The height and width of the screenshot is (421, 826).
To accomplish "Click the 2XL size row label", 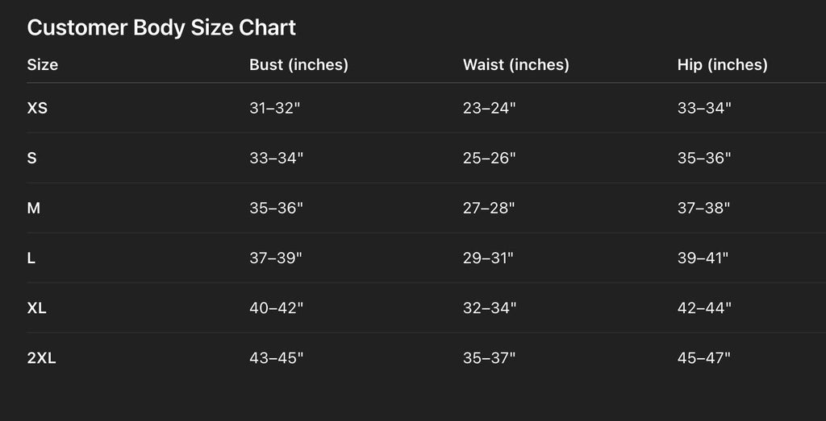I will (x=42, y=358).
